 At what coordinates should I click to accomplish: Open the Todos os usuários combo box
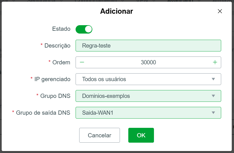click(x=148, y=79)
